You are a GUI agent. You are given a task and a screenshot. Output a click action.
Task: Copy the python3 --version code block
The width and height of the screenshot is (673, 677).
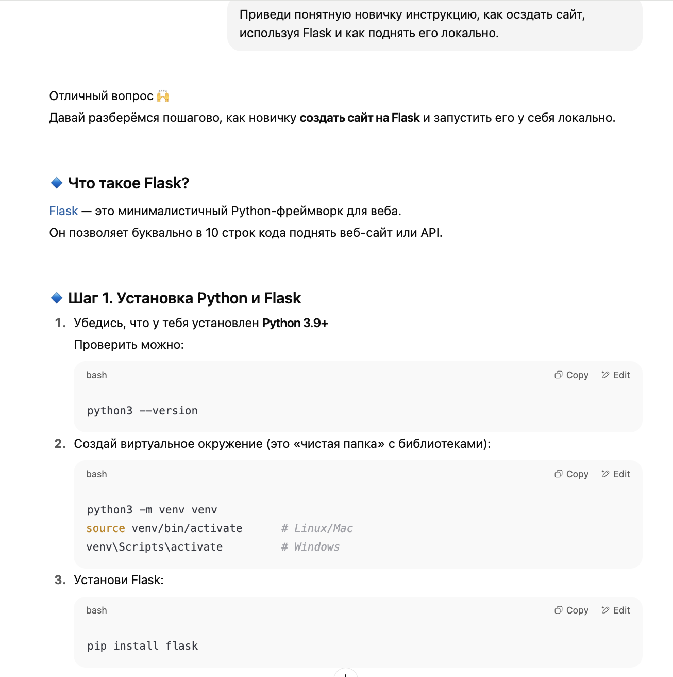[571, 375]
